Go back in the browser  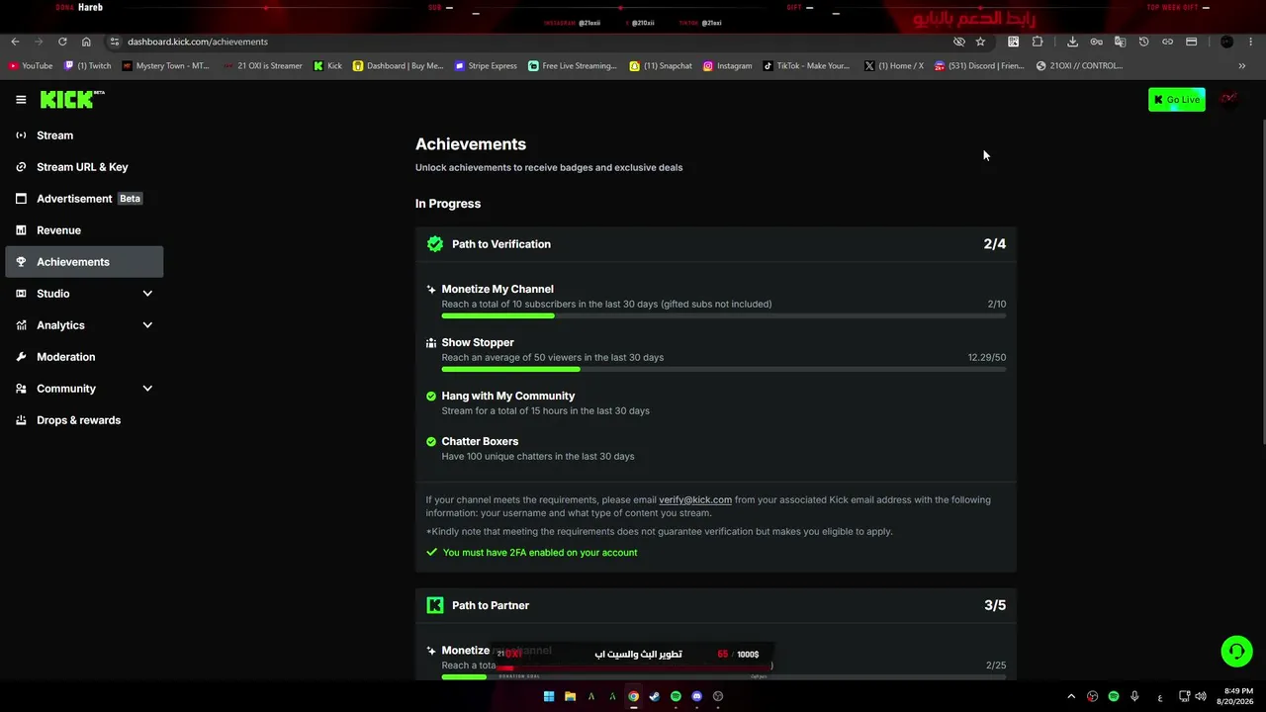point(15,42)
